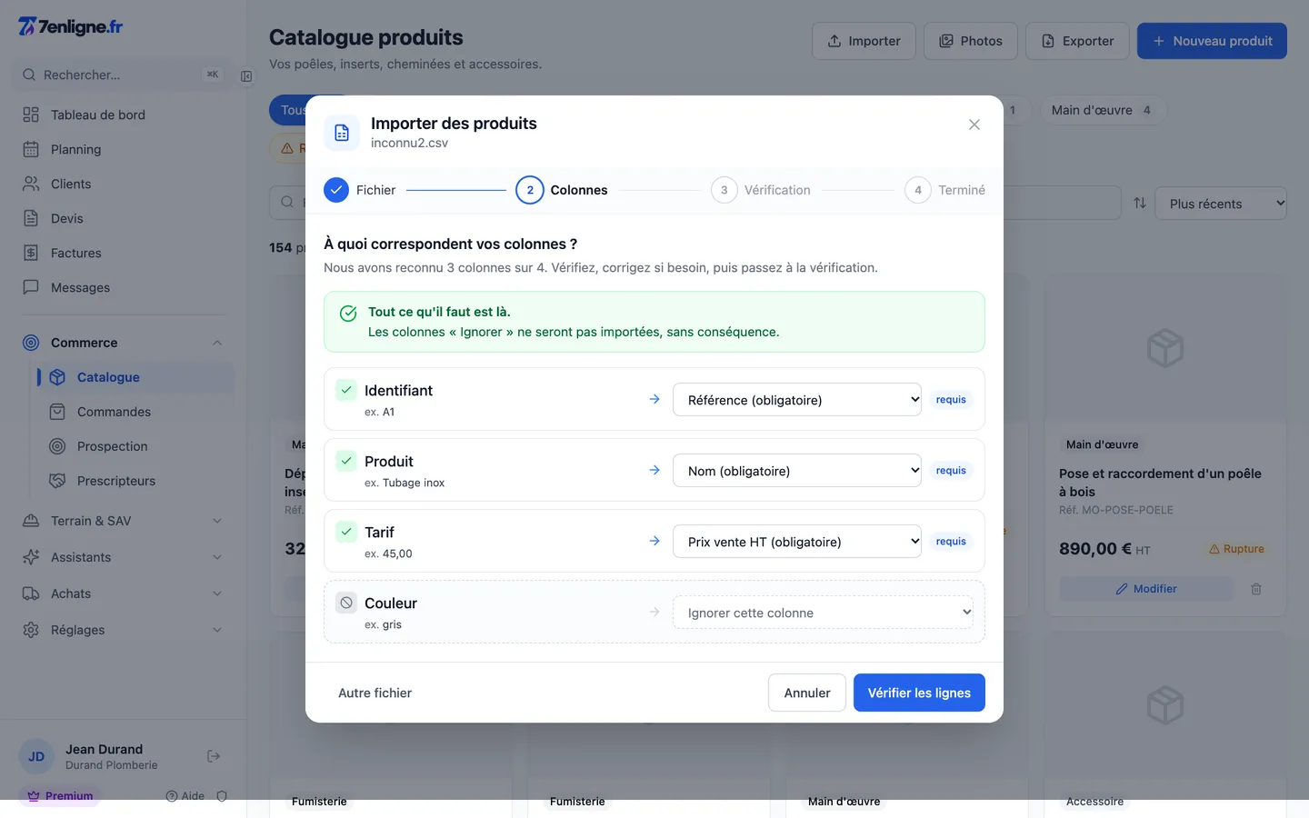Image resolution: width=1309 pixels, height=818 pixels.
Task: Click Nouveau produit button
Action: (x=1212, y=41)
